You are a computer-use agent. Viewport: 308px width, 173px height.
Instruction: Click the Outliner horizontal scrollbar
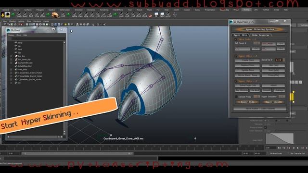35,137
